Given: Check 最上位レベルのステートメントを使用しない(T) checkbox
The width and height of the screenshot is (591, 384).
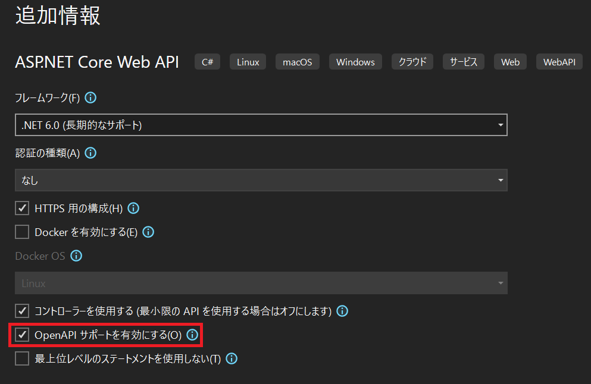Looking at the screenshot, I should pyautogui.click(x=22, y=359).
